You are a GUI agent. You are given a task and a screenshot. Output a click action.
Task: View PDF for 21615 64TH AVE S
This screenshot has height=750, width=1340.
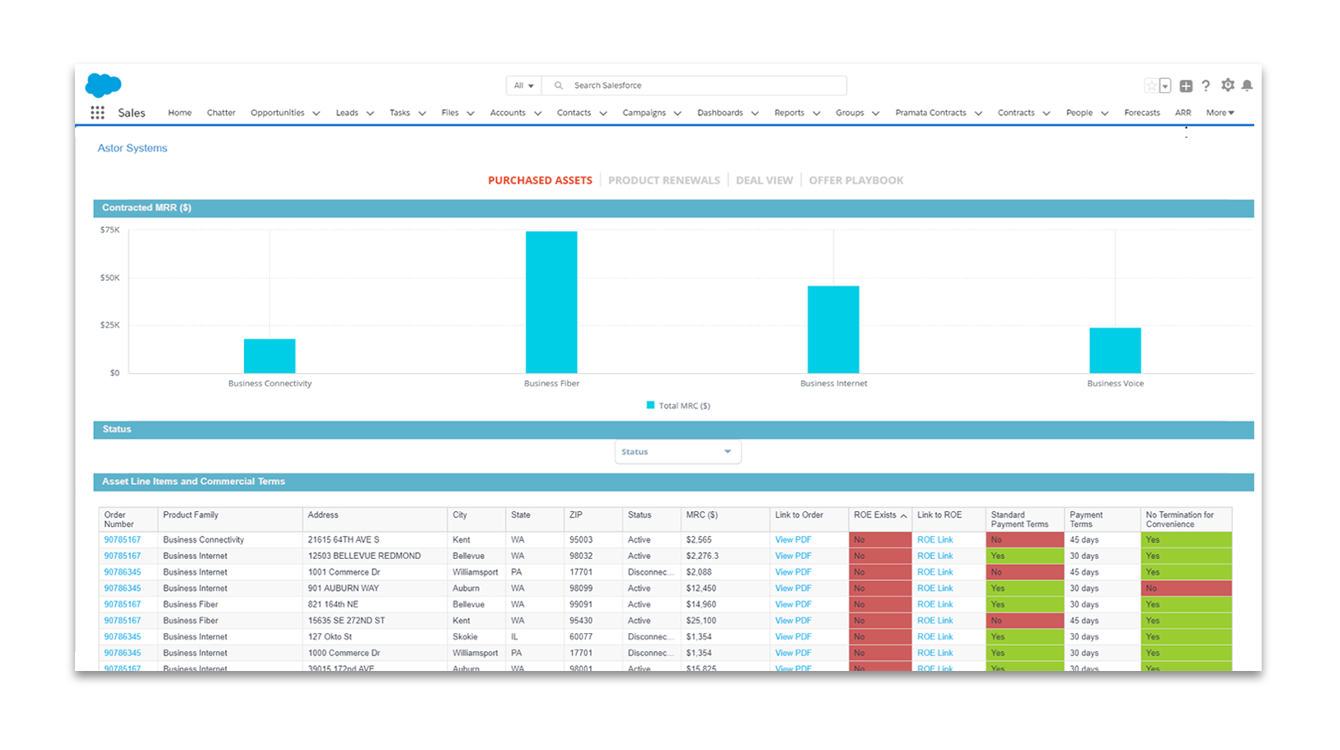[x=793, y=540]
